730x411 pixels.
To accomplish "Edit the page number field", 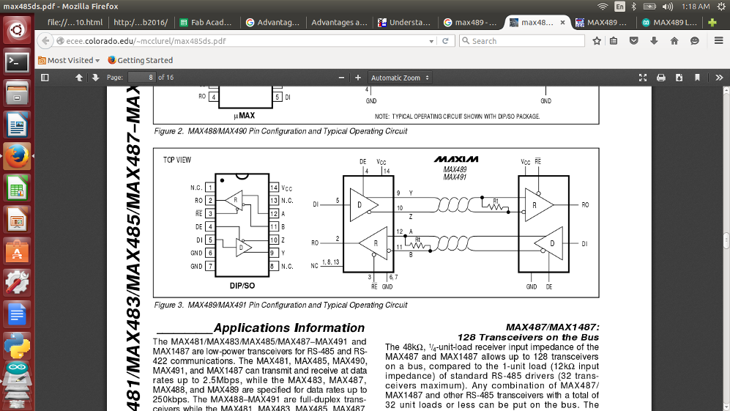I will point(141,78).
